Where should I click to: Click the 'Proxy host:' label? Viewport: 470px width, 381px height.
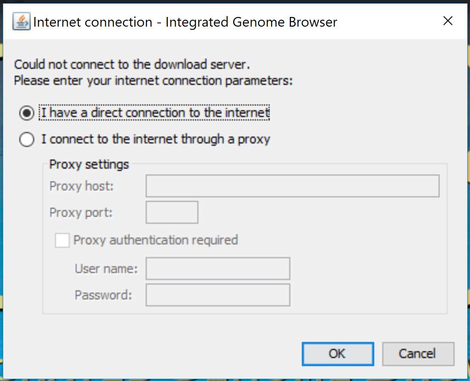tap(81, 186)
